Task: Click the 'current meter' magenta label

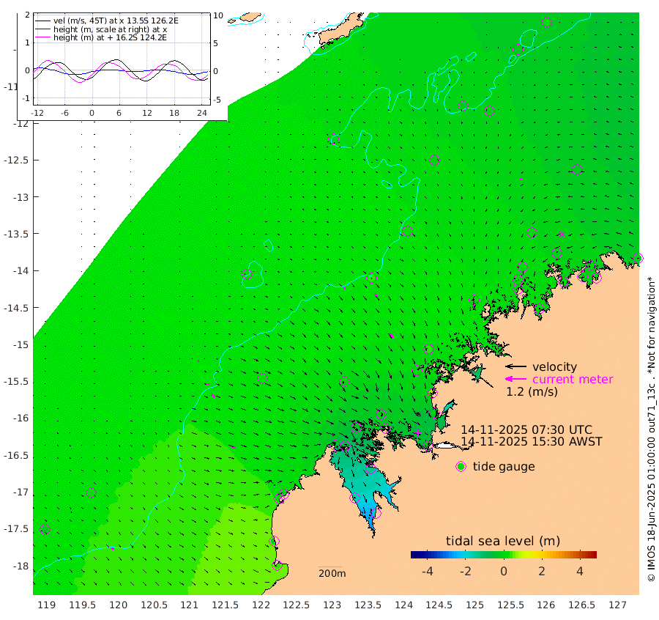Action: [x=573, y=380]
